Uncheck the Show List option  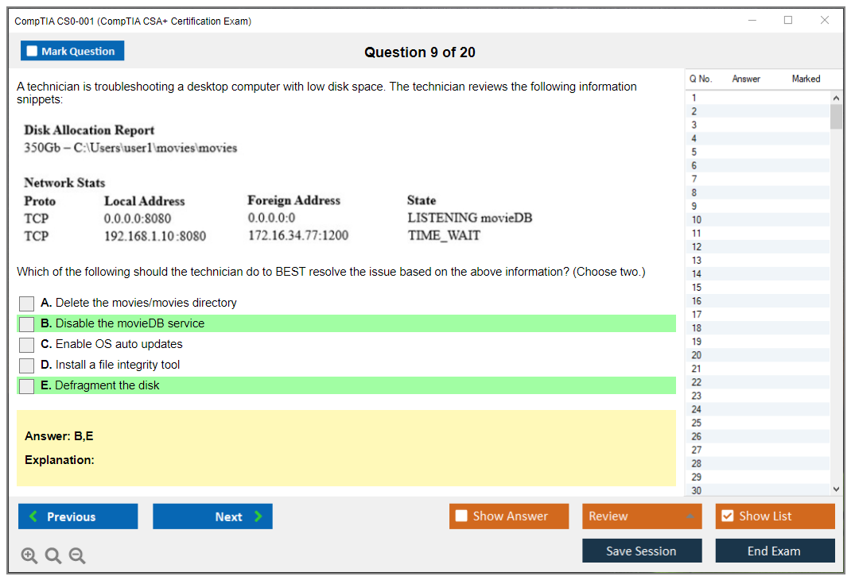pyautogui.click(x=727, y=516)
